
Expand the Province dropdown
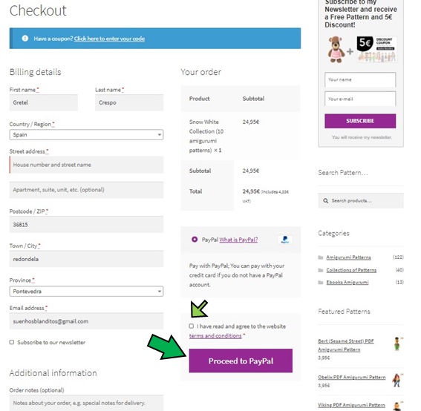coord(86,292)
